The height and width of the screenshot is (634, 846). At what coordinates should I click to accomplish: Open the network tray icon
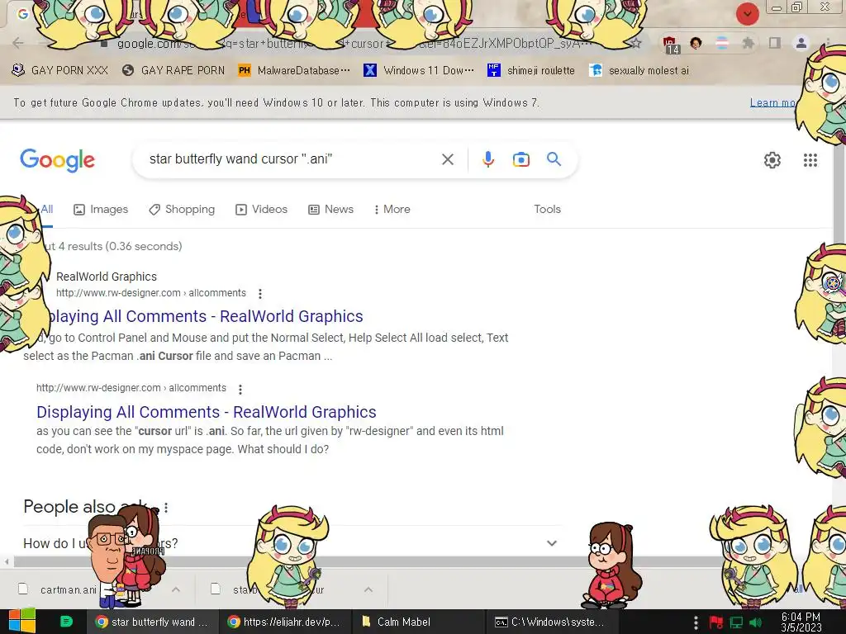(736, 622)
